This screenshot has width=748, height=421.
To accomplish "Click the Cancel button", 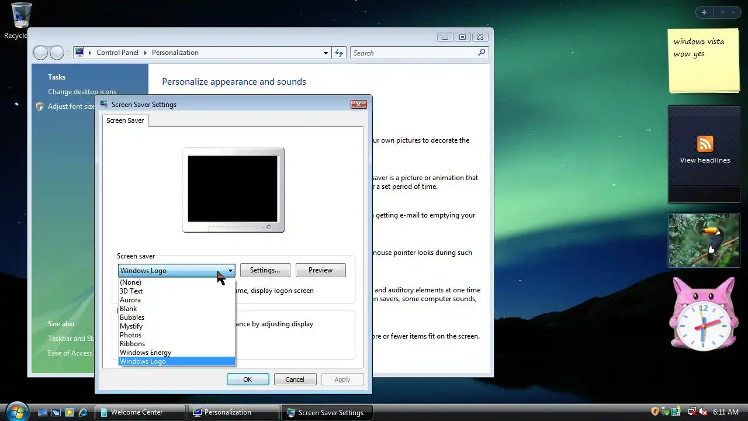I will click(295, 379).
